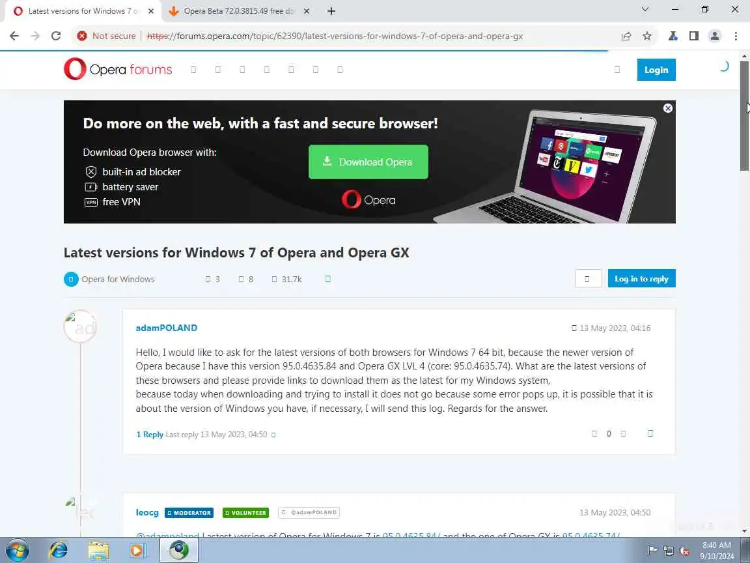Viewport: 750px width, 563px height.
Task: Click the volume icon in system tray
Action: click(684, 551)
